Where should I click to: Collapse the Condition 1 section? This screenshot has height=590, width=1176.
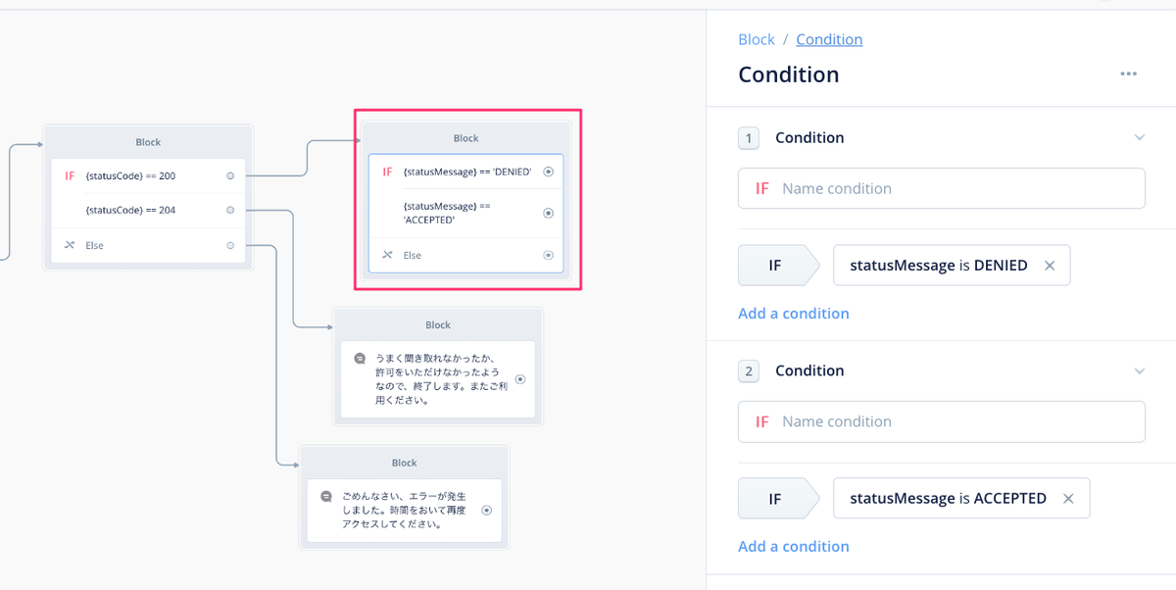pos(1139,137)
